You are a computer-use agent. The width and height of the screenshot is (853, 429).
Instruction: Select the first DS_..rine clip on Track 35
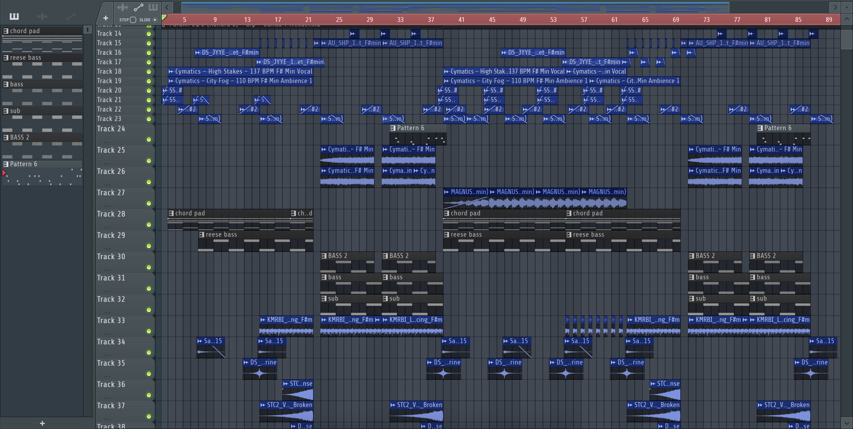pyautogui.click(x=260, y=368)
